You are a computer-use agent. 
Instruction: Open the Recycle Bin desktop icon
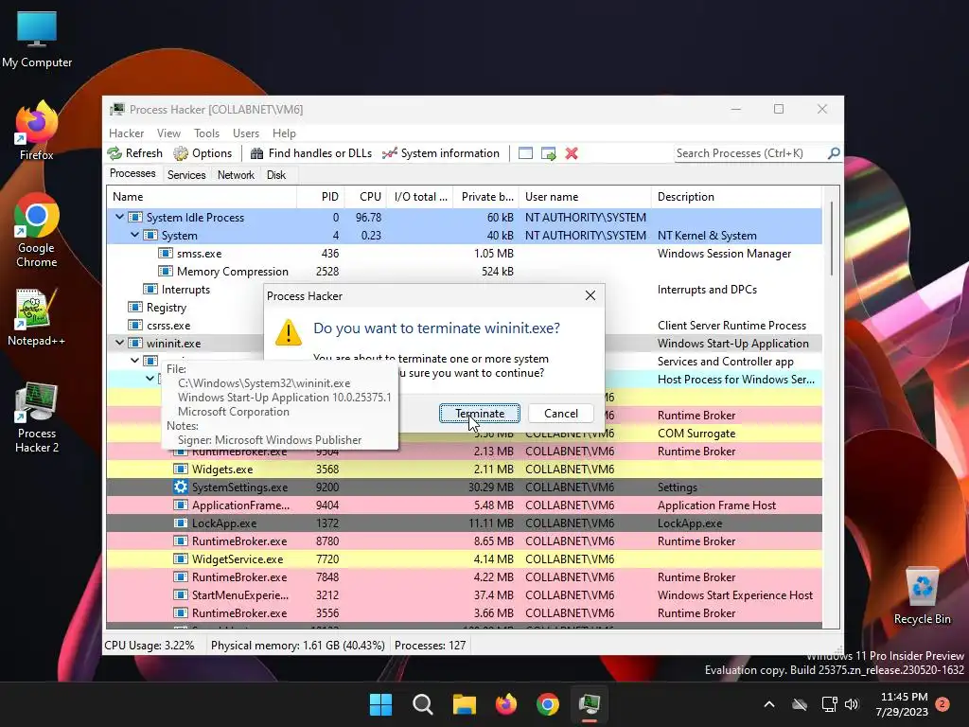tap(922, 596)
